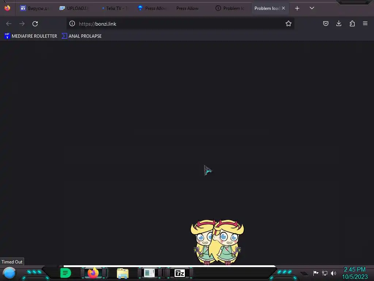Go forward to the next page
The width and height of the screenshot is (374, 281).
coord(22,24)
